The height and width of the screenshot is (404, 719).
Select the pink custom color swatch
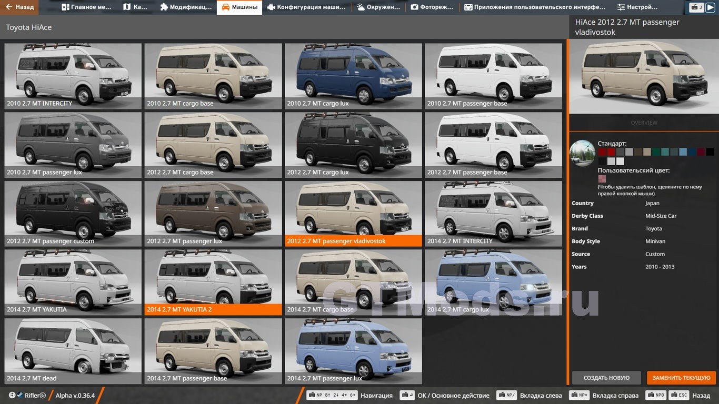click(602, 179)
